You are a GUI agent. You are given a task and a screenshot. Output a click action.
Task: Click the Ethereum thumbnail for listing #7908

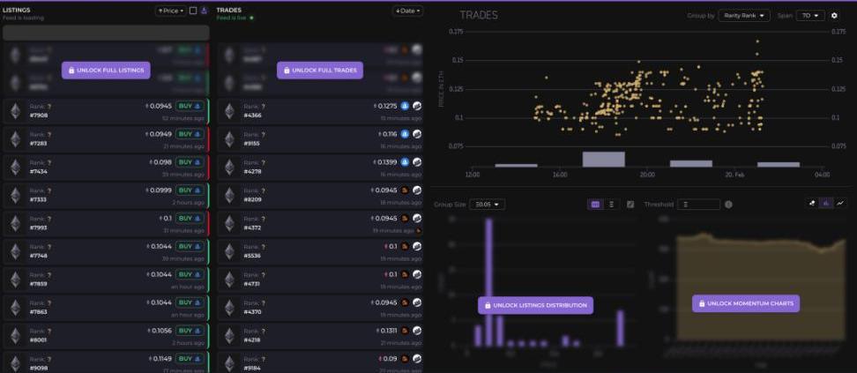(15, 110)
